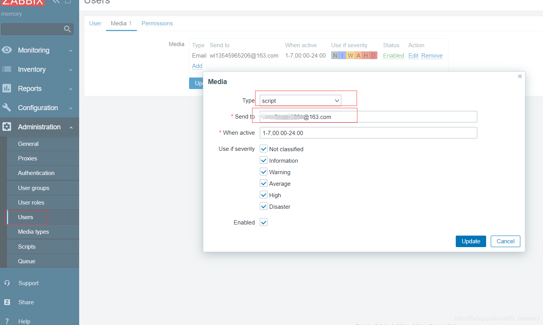Toggle the Warning severity checkbox

coord(264,172)
